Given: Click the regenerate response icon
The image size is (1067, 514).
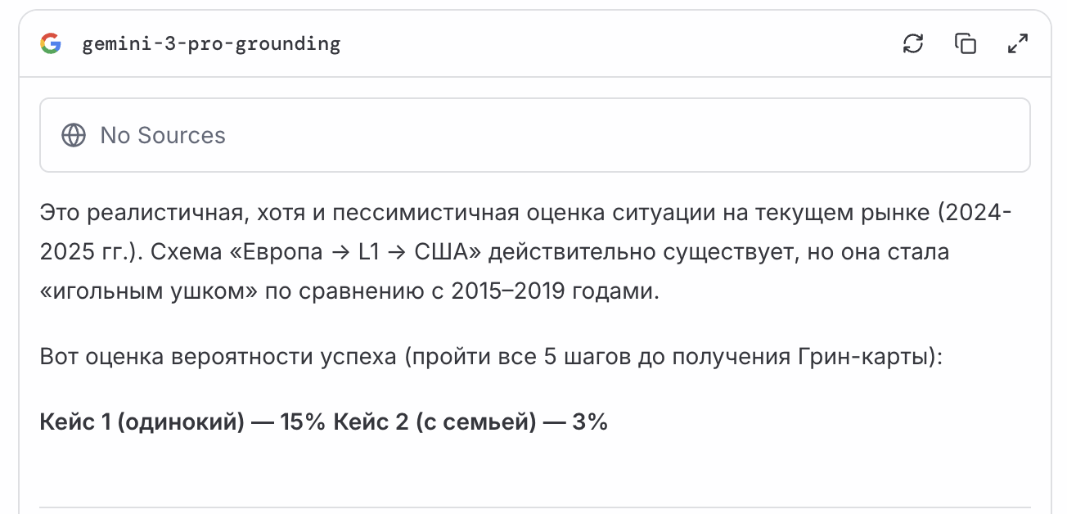Looking at the screenshot, I should pos(913,43).
